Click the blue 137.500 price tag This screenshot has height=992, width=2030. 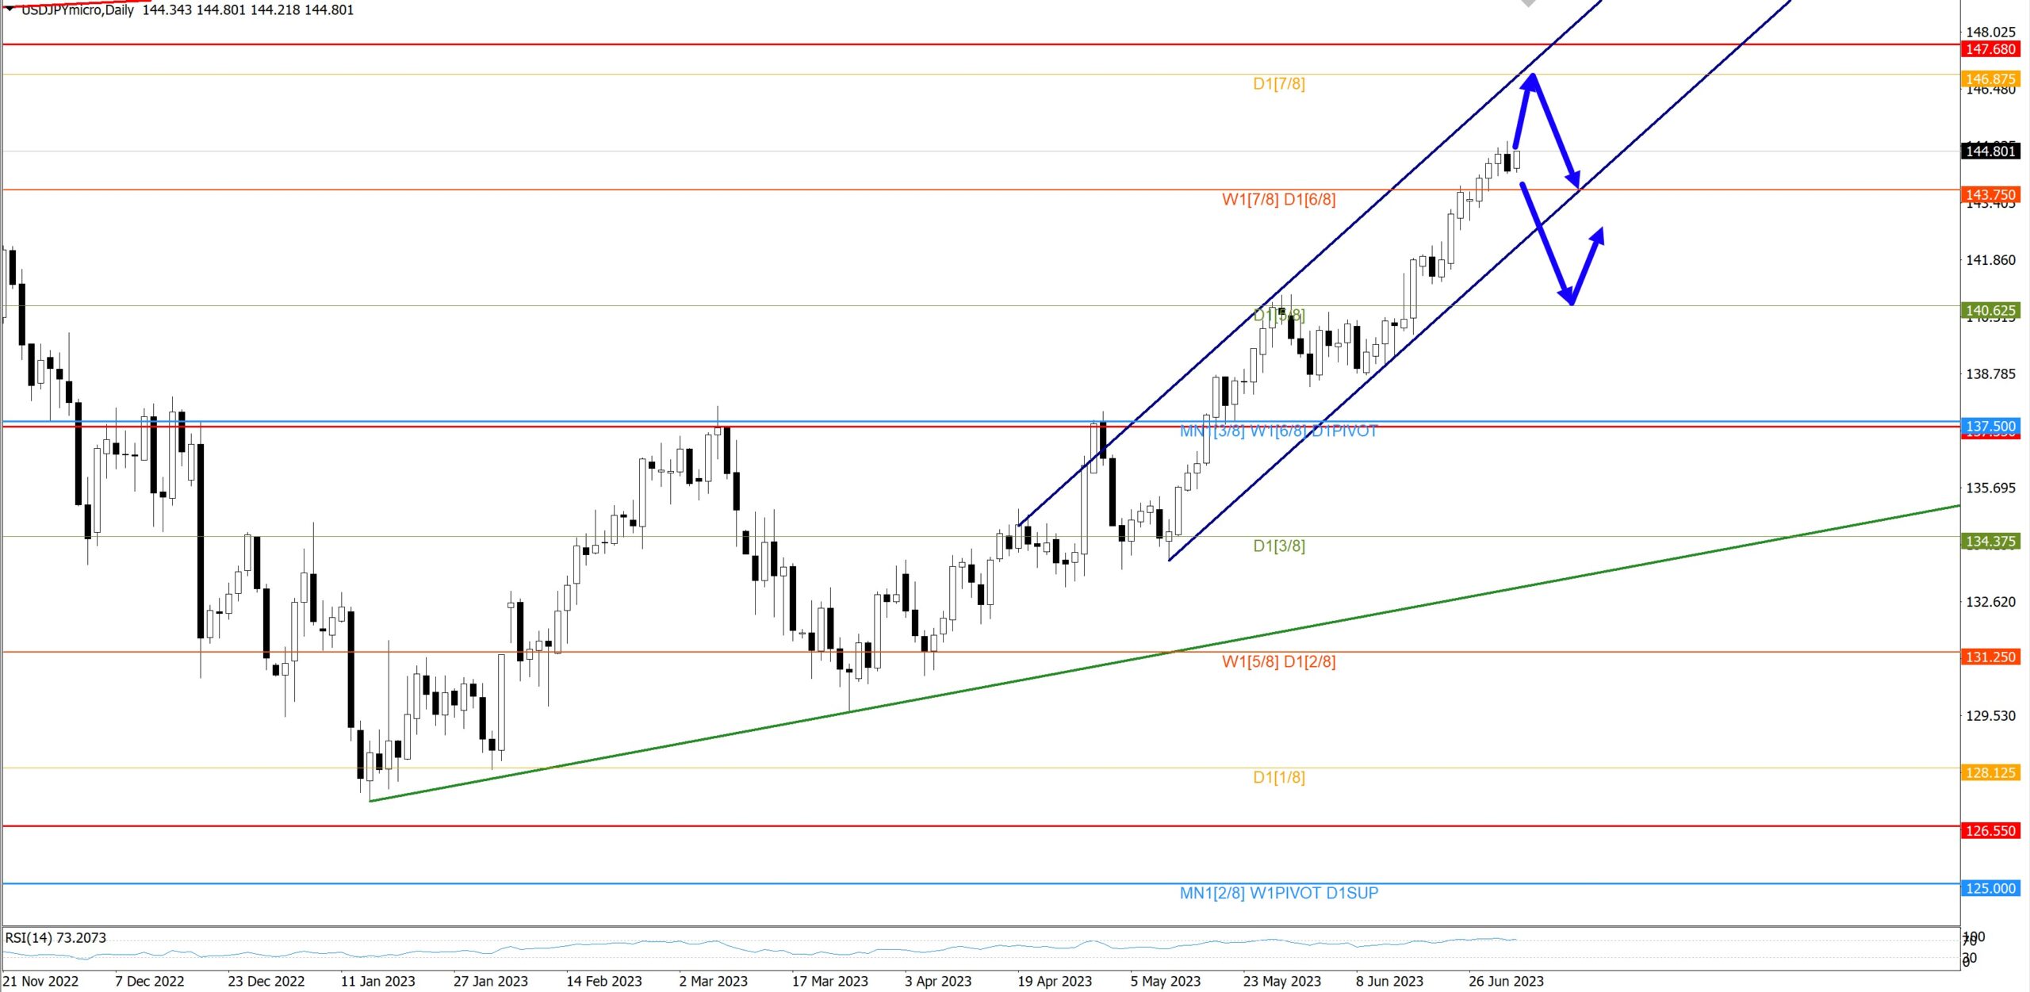(x=1990, y=426)
